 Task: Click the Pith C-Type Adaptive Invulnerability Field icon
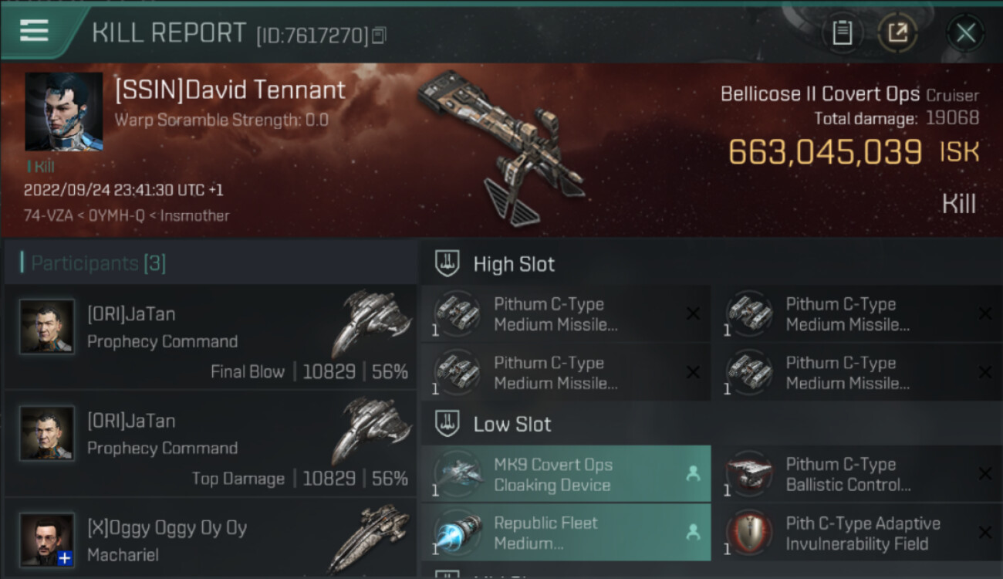point(750,533)
